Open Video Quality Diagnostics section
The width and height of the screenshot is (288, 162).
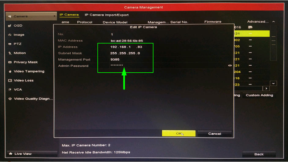coord(33,99)
